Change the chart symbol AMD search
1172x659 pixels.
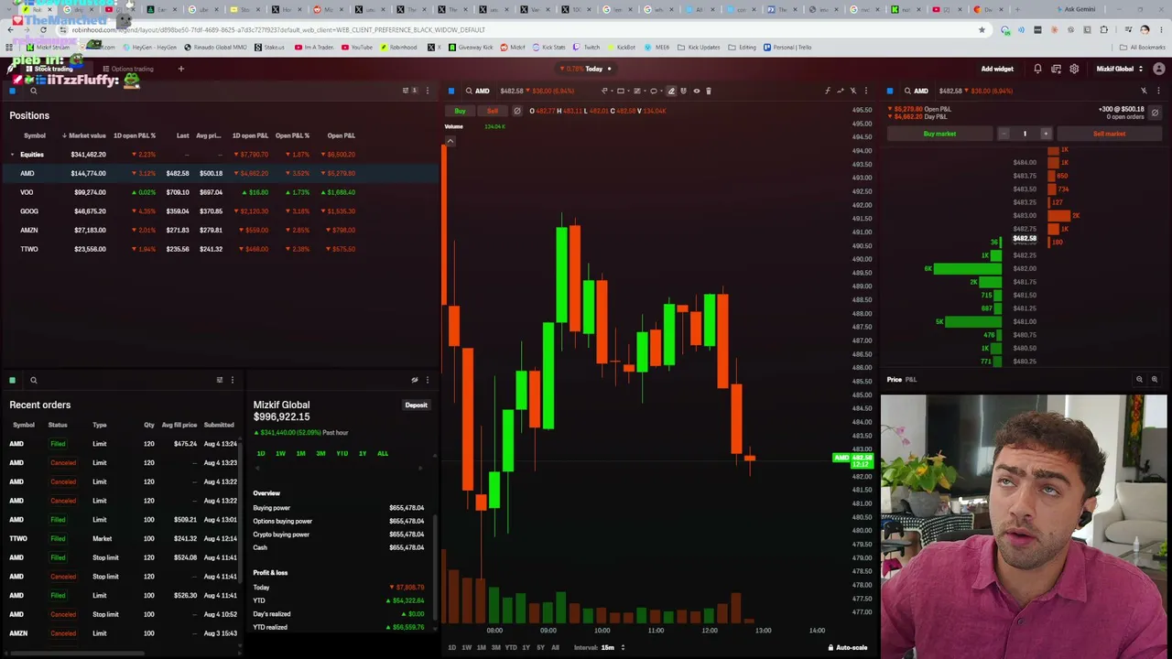click(x=477, y=91)
